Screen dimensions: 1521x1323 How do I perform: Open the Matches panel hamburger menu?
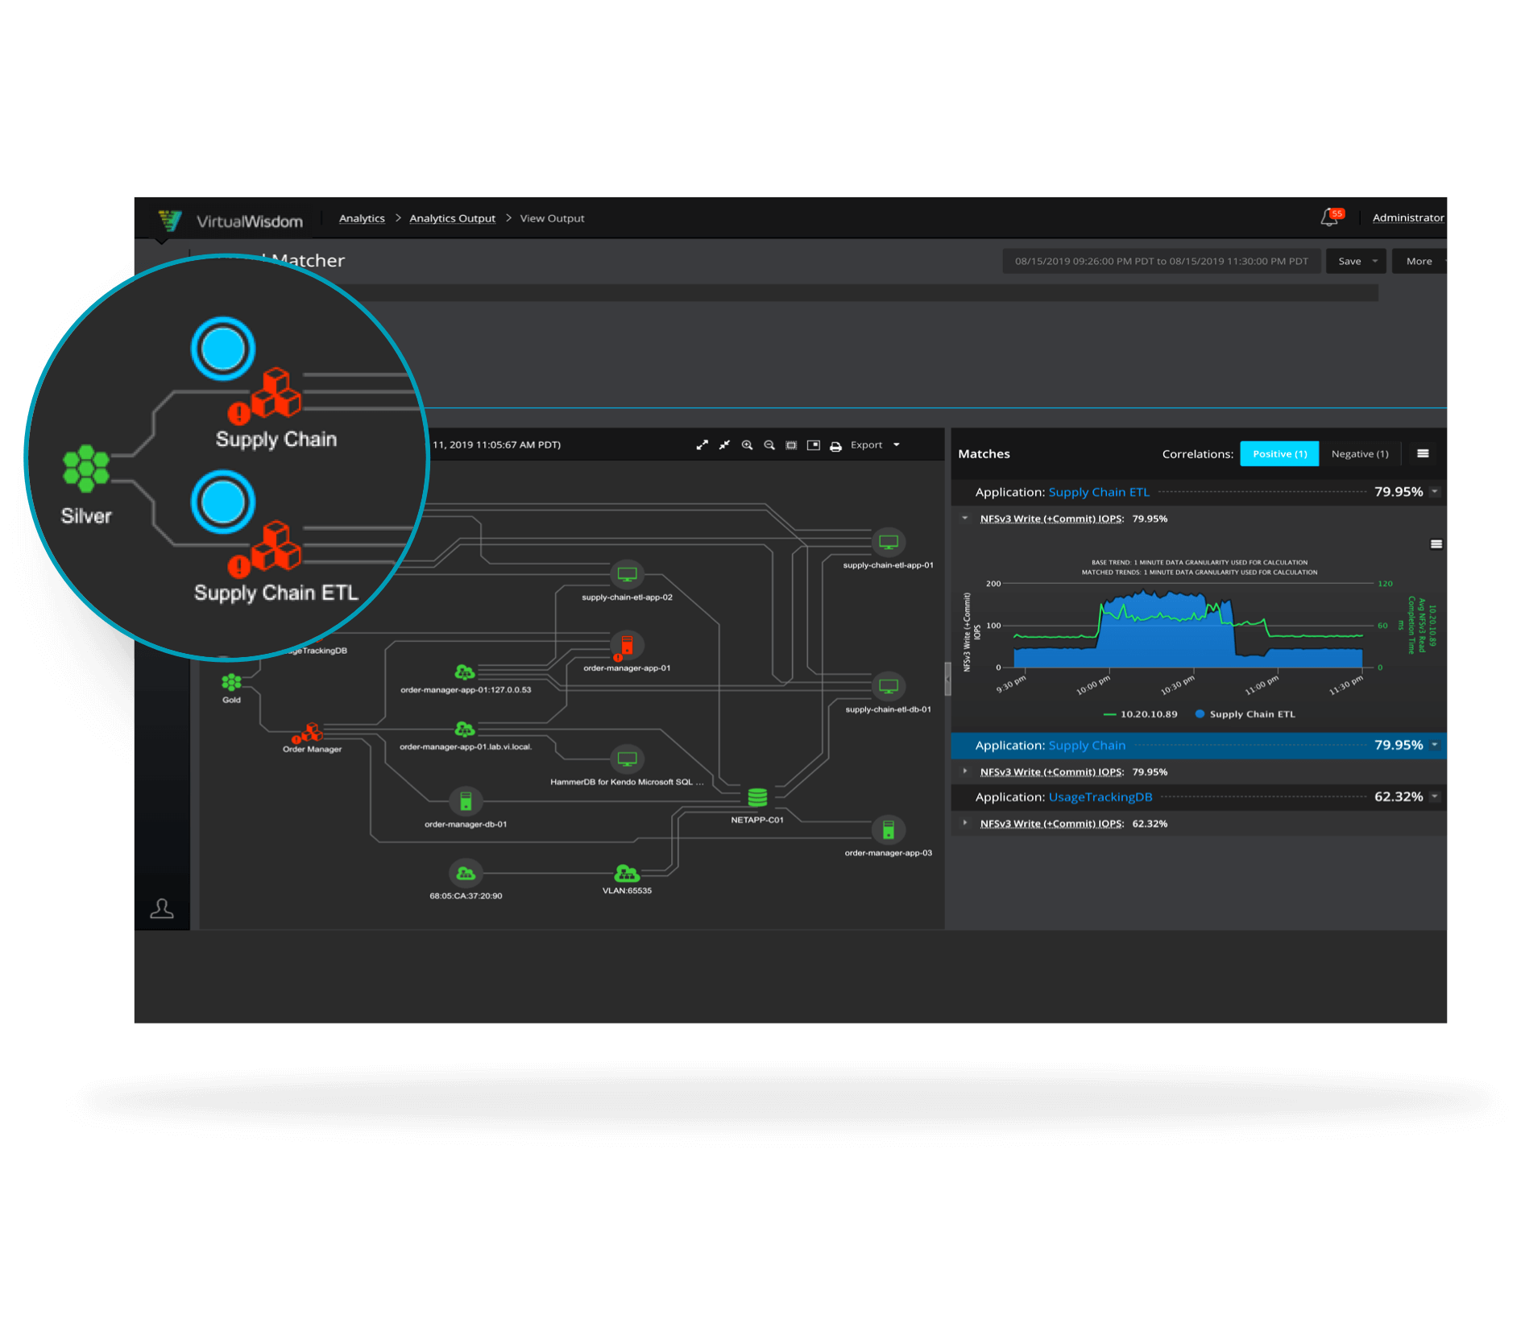pos(1423,453)
